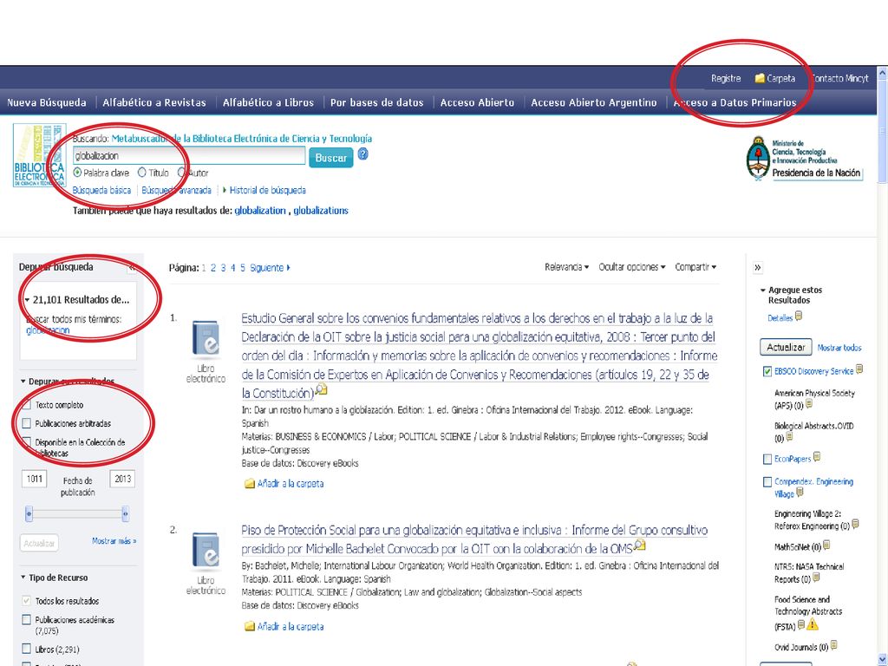Collapse the Depurar búsqueda sidebar panel
This screenshot has width=888, height=666.
point(132,267)
